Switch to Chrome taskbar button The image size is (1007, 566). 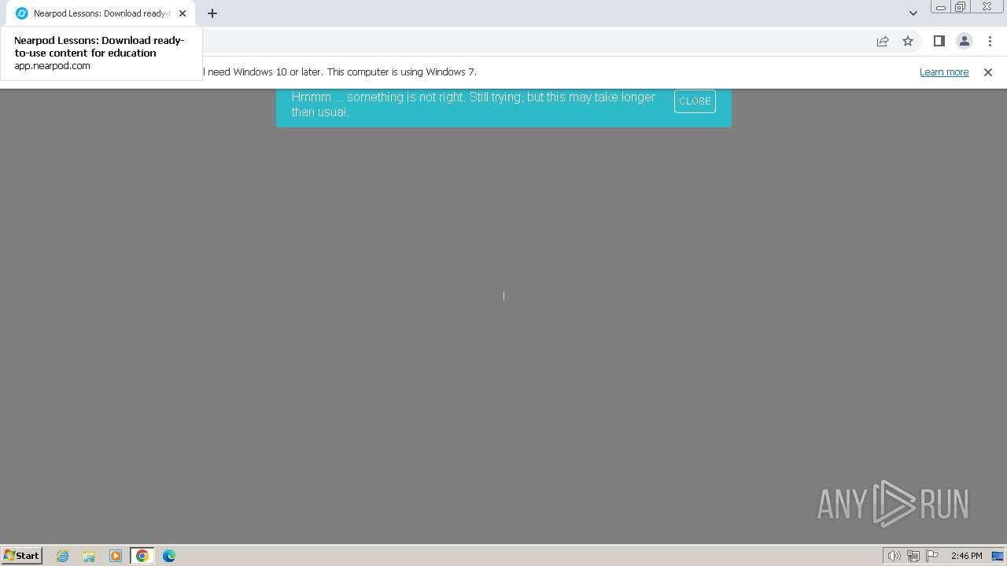click(142, 556)
